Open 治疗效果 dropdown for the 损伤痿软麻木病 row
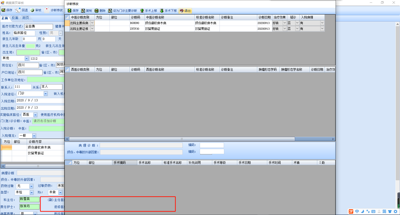Viewport: 400px width, 215px height. 284,23
